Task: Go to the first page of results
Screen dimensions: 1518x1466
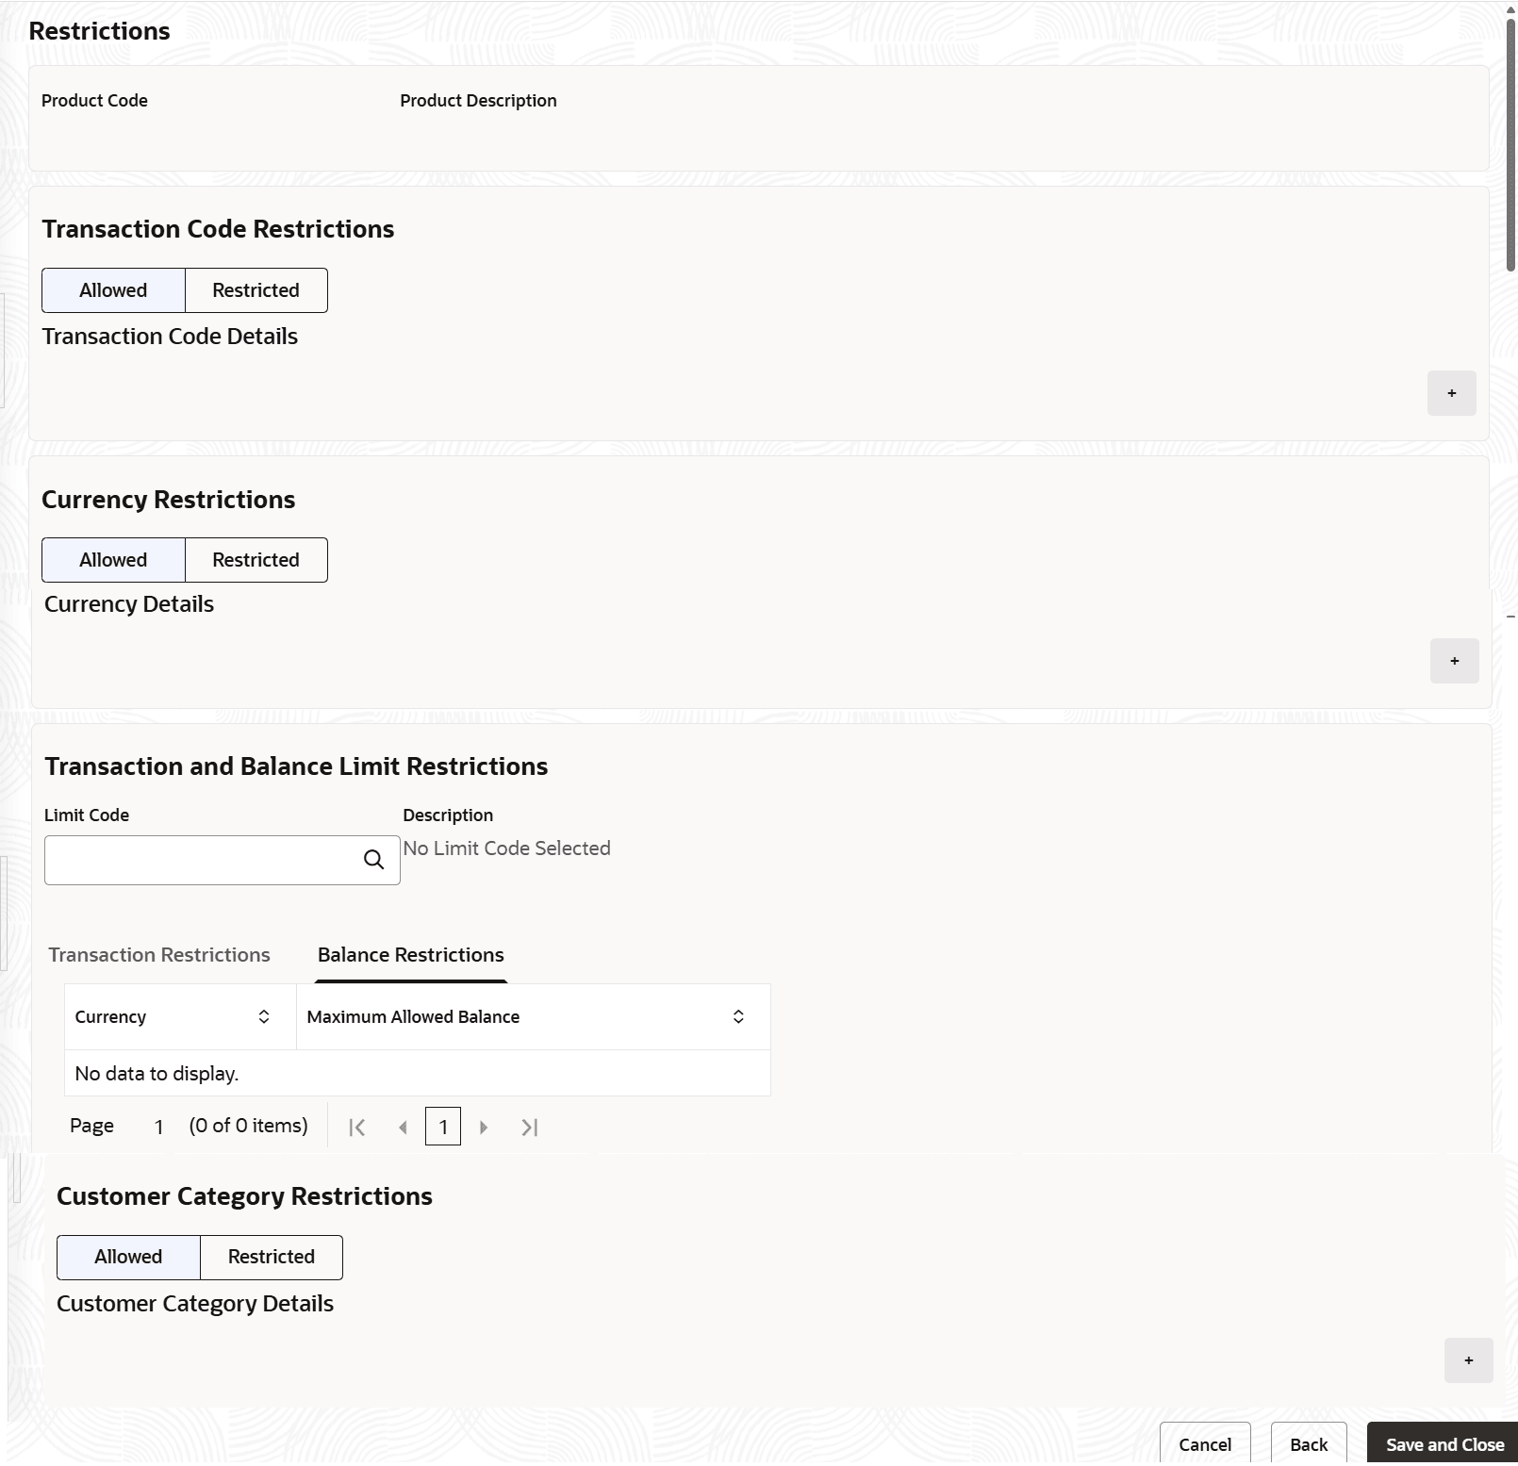Action: pos(356,1127)
